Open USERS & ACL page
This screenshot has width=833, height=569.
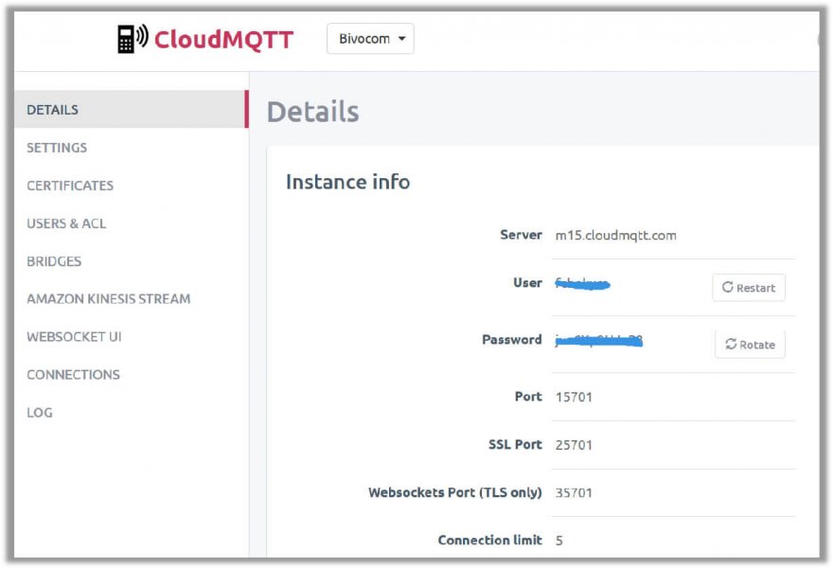pos(66,223)
